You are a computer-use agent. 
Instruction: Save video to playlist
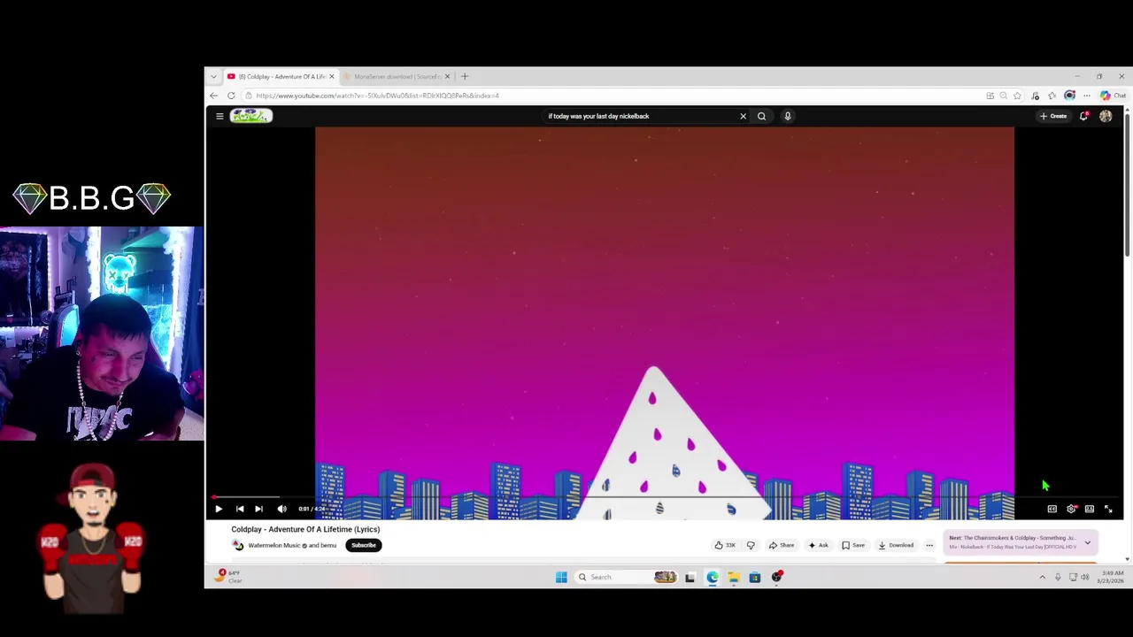pos(853,545)
